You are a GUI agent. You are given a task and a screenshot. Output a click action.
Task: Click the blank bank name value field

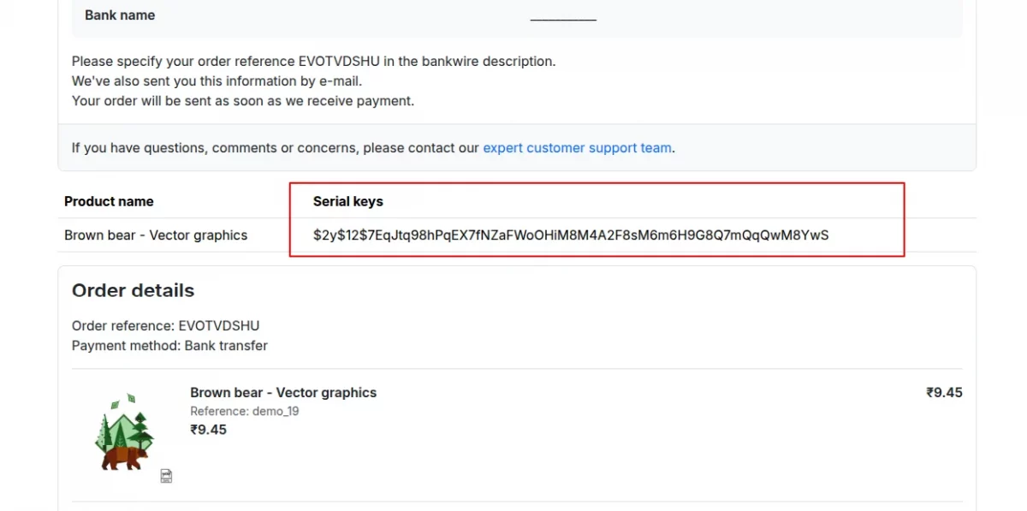(x=563, y=17)
